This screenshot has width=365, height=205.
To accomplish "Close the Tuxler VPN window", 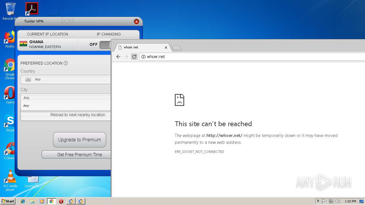I will (137, 22).
